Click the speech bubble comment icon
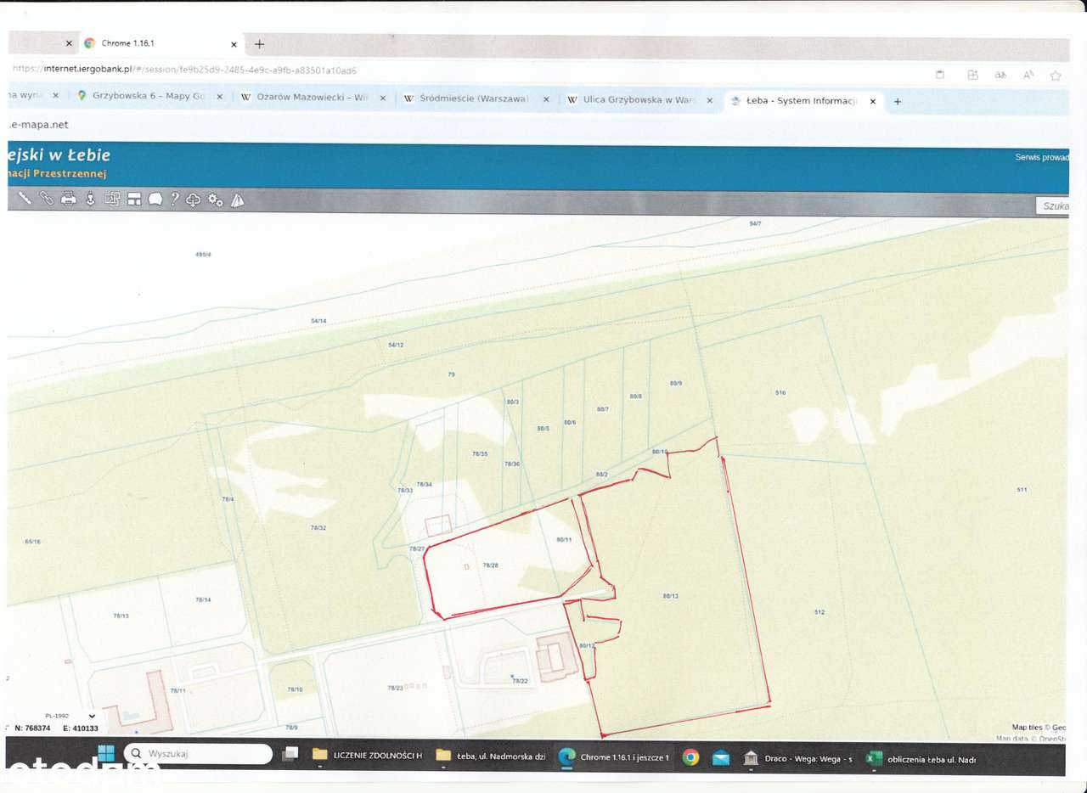Viewport: 1087px width, 793px height. click(155, 199)
